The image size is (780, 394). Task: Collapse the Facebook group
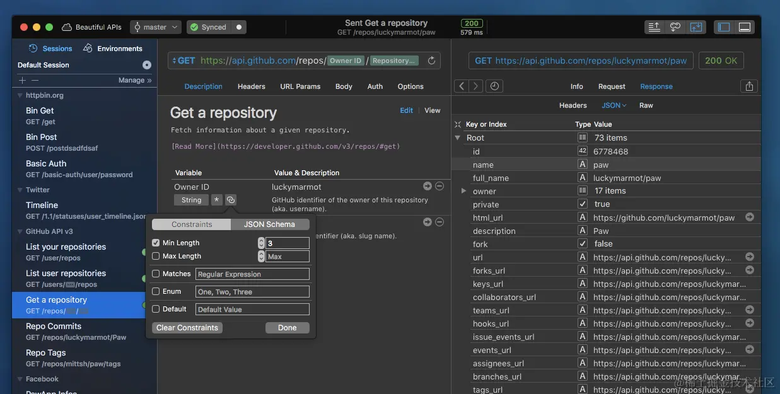[20, 379]
